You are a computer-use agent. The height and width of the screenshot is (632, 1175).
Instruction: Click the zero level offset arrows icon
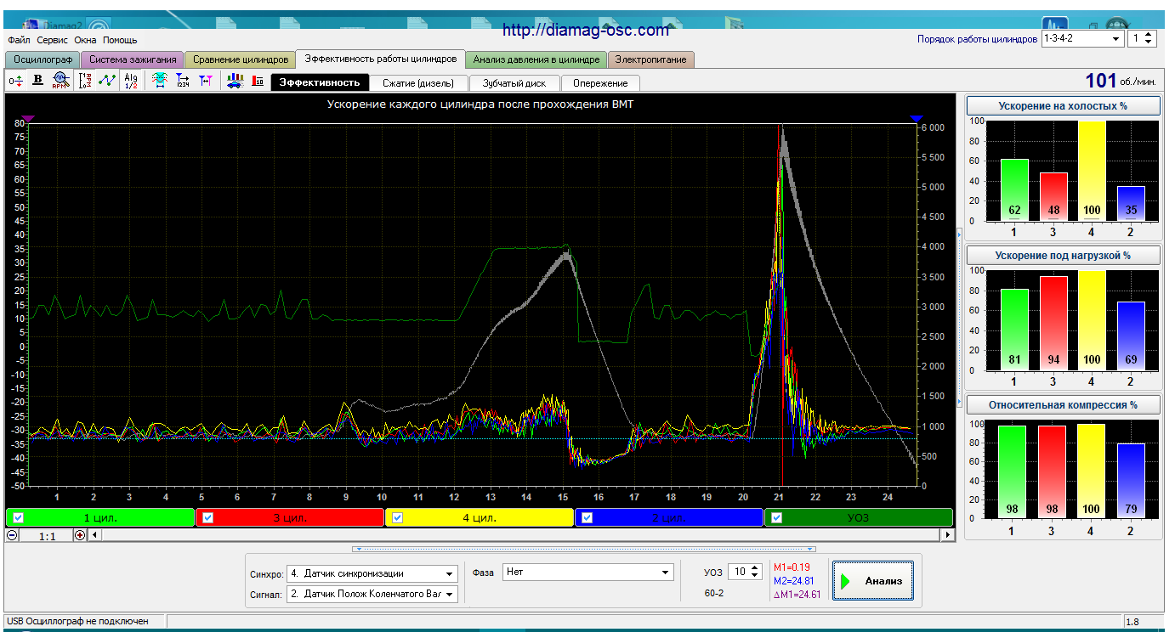coord(16,80)
